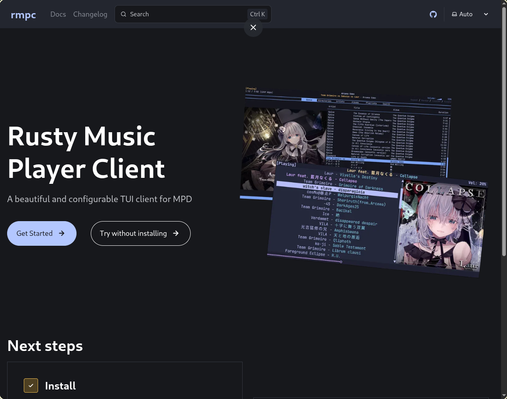Click the 'A beautiful and configurable TUI client' tagline

[99, 199]
